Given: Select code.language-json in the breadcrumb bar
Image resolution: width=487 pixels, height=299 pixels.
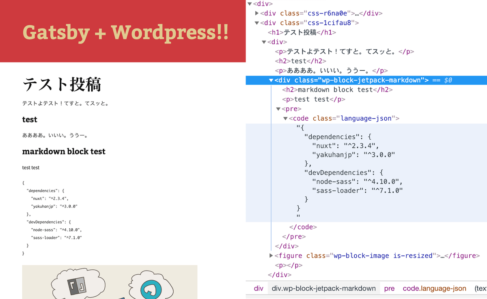Looking at the screenshot, I should pos(434,288).
